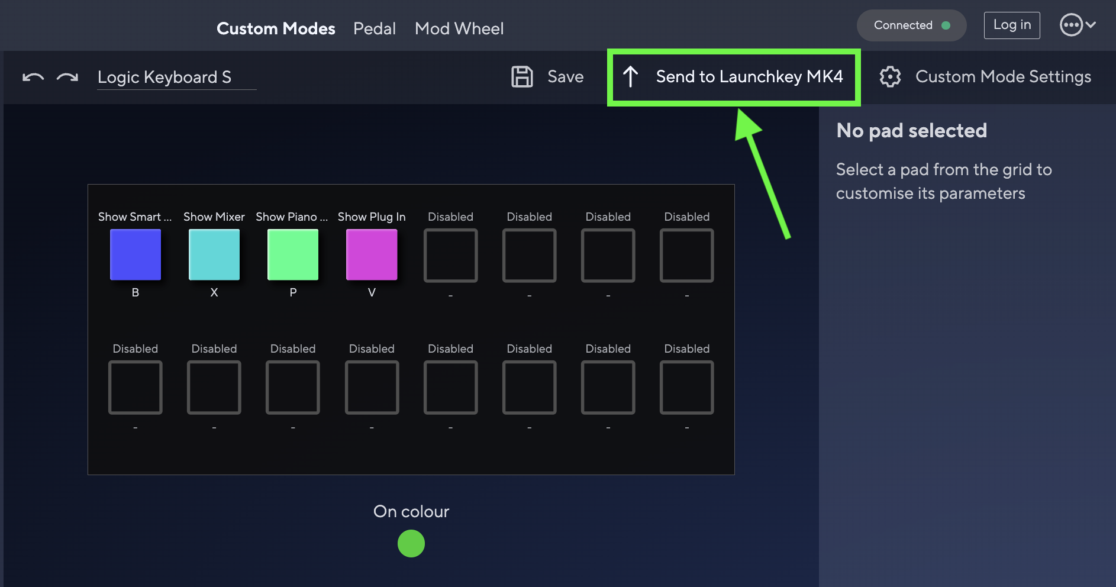Select the blue Show Smart pad
Image resolution: width=1116 pixels, height=587 pixels.
(x=136, y=254)
